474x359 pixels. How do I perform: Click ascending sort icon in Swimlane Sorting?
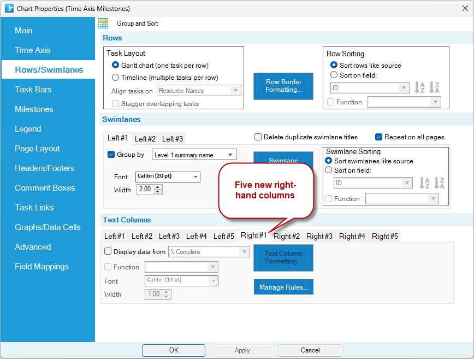pyautogui.click(x=424, y=183)
